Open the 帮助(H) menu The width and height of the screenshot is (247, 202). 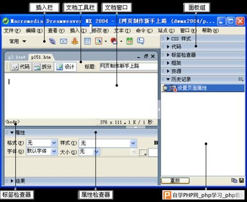point(210,31)
